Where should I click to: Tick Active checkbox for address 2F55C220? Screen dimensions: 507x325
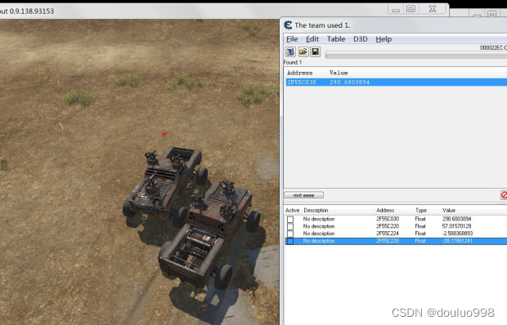point(290,226)
